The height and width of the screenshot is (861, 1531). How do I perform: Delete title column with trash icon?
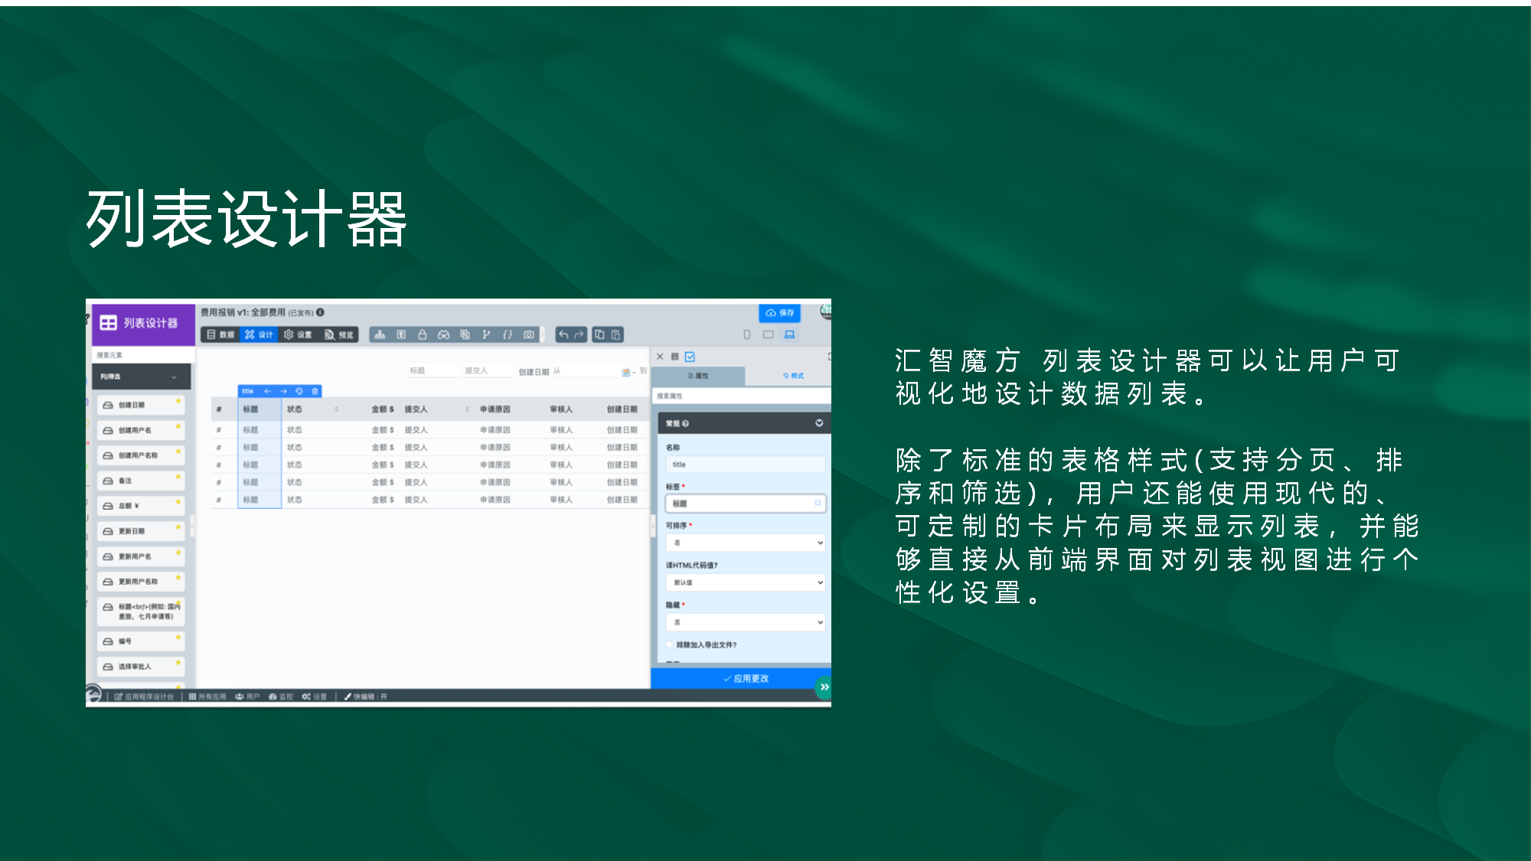[315, 391]
